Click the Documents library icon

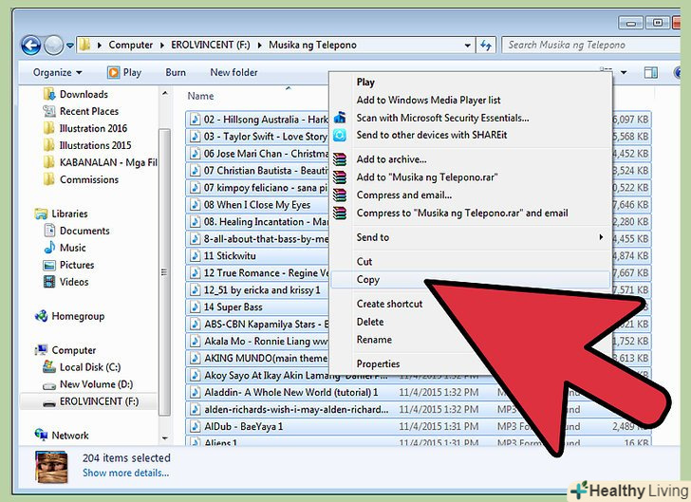tap(49, 231)
